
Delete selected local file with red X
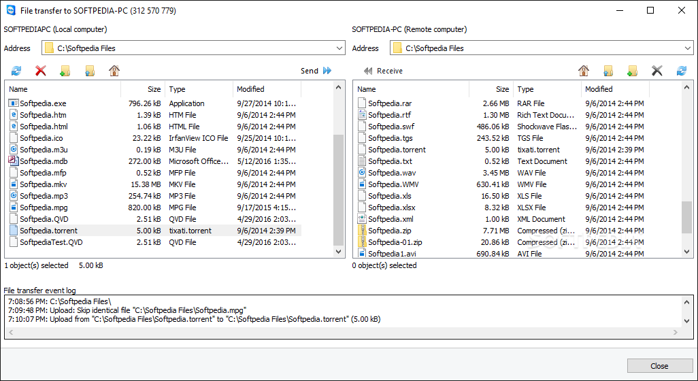(x=41, y=70)
